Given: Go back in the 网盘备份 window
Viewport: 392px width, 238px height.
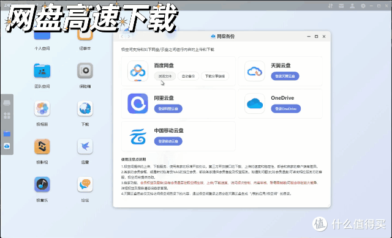Looking at the screenshot, I should [122, 37].
